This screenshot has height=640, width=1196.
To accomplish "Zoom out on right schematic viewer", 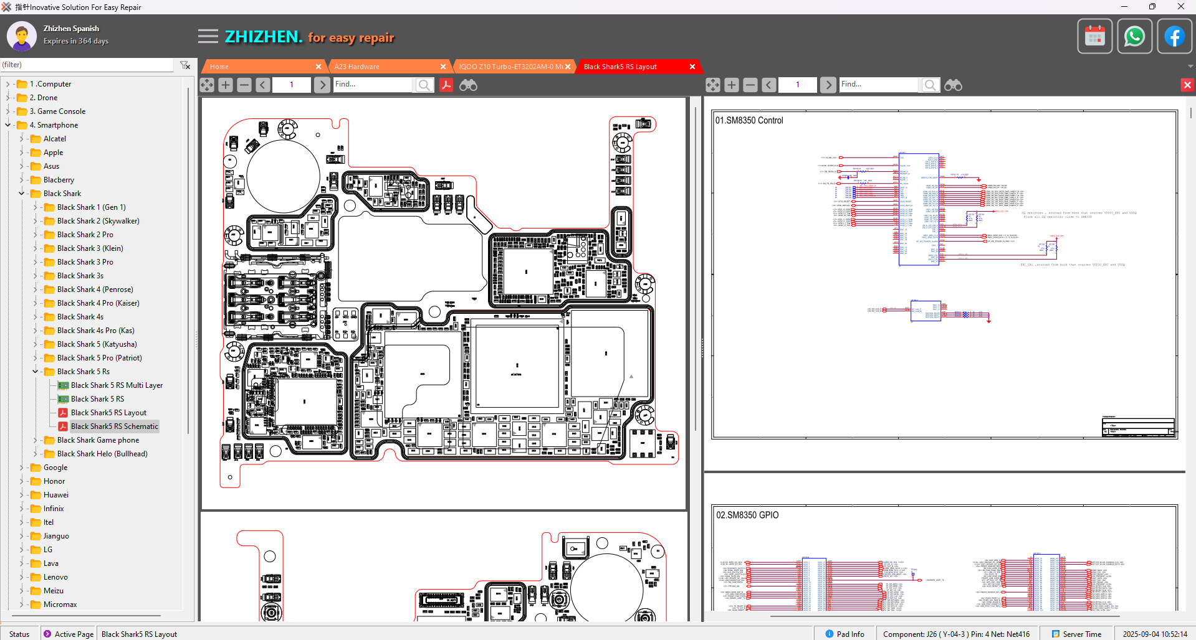I will pyautogui.click(x=750, y=85).
